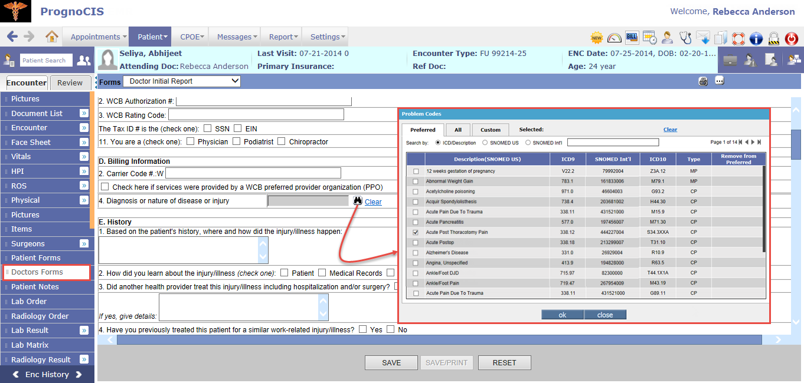Click the patient document icon in banner
The width and height of the screenshot is (804, 383).
(771, 60)
